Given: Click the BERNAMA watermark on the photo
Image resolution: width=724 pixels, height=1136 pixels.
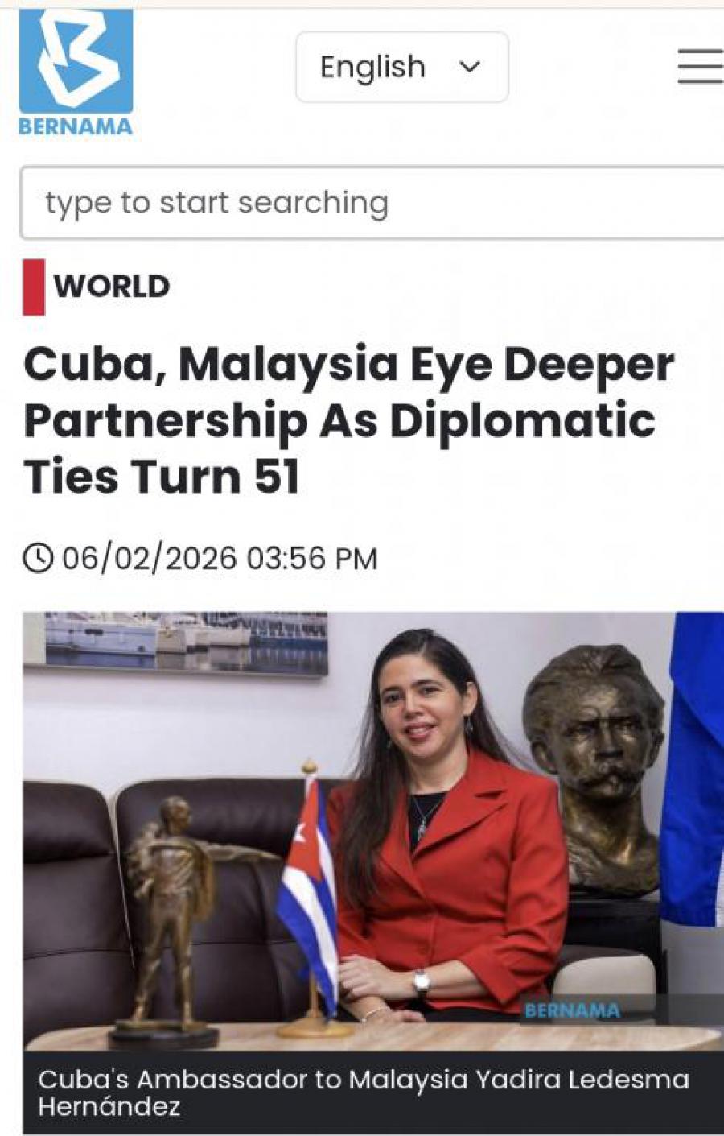Looking at the screenshot, I should click(572, 1010).
